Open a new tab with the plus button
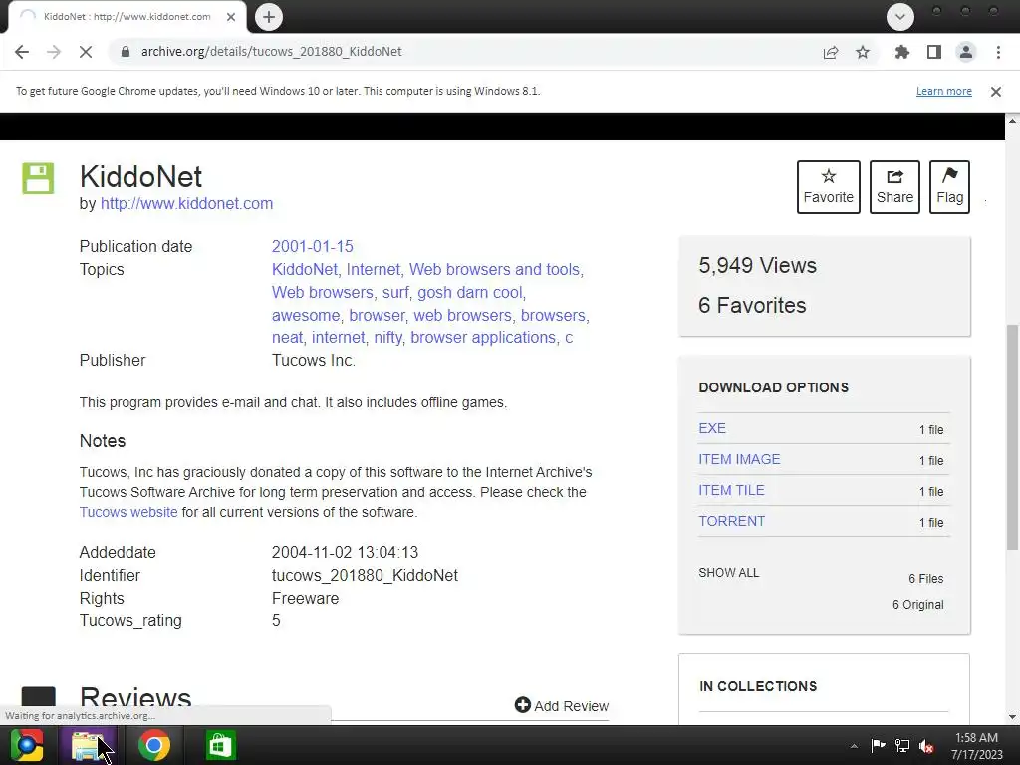This screenshot has height=765, width=1020. 269,17
